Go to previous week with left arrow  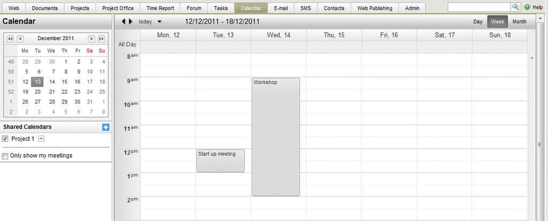click(x=124, y=21)
